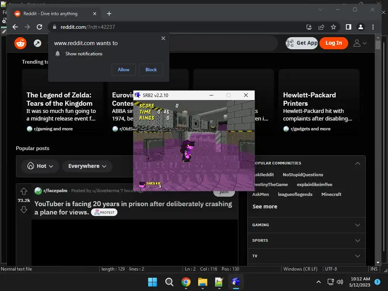
Task: Click the PROTEST flair tag
Action: (x=104, y=212)
